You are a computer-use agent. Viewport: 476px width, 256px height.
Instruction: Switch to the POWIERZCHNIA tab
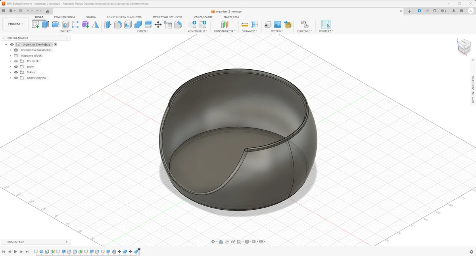[65, 17]
